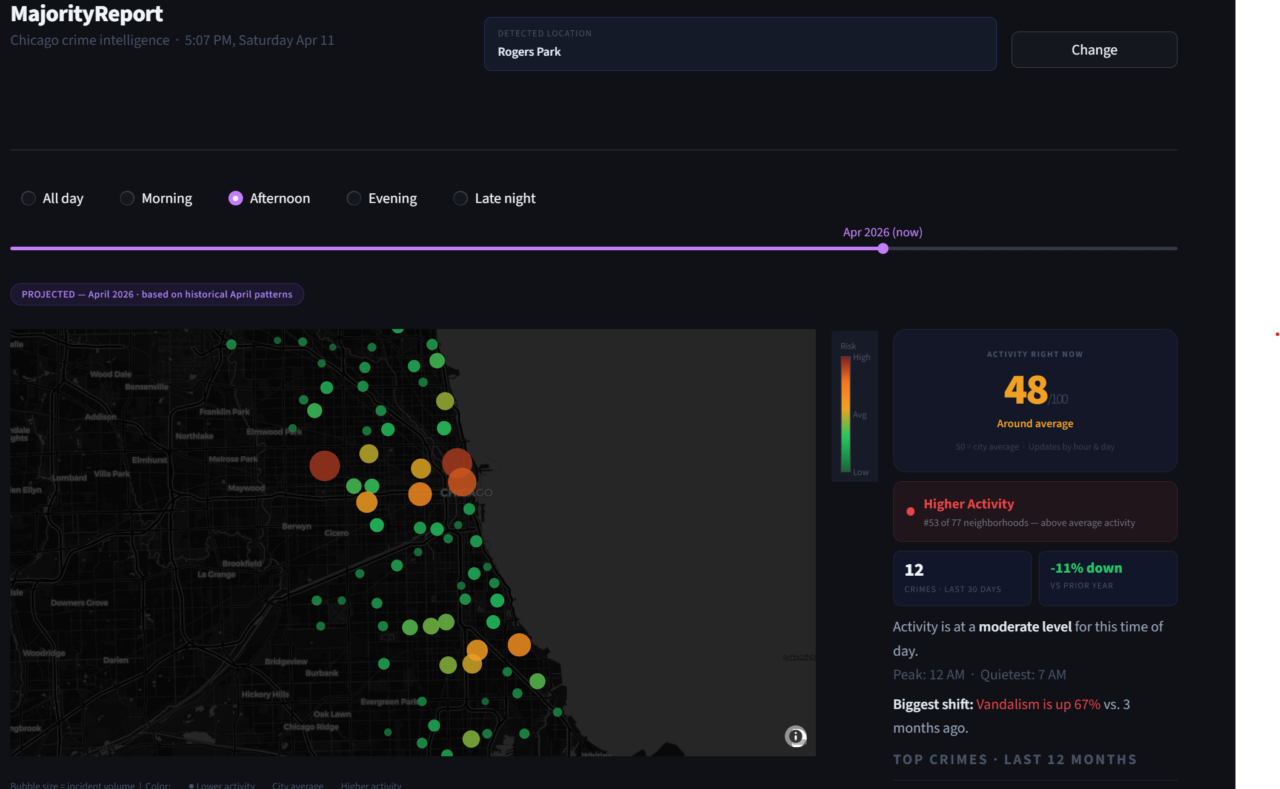The width and height of the screenshot is (1280, 789).
Task: Click the olive bubble on the north lakeshore
Action: [445, 401]
